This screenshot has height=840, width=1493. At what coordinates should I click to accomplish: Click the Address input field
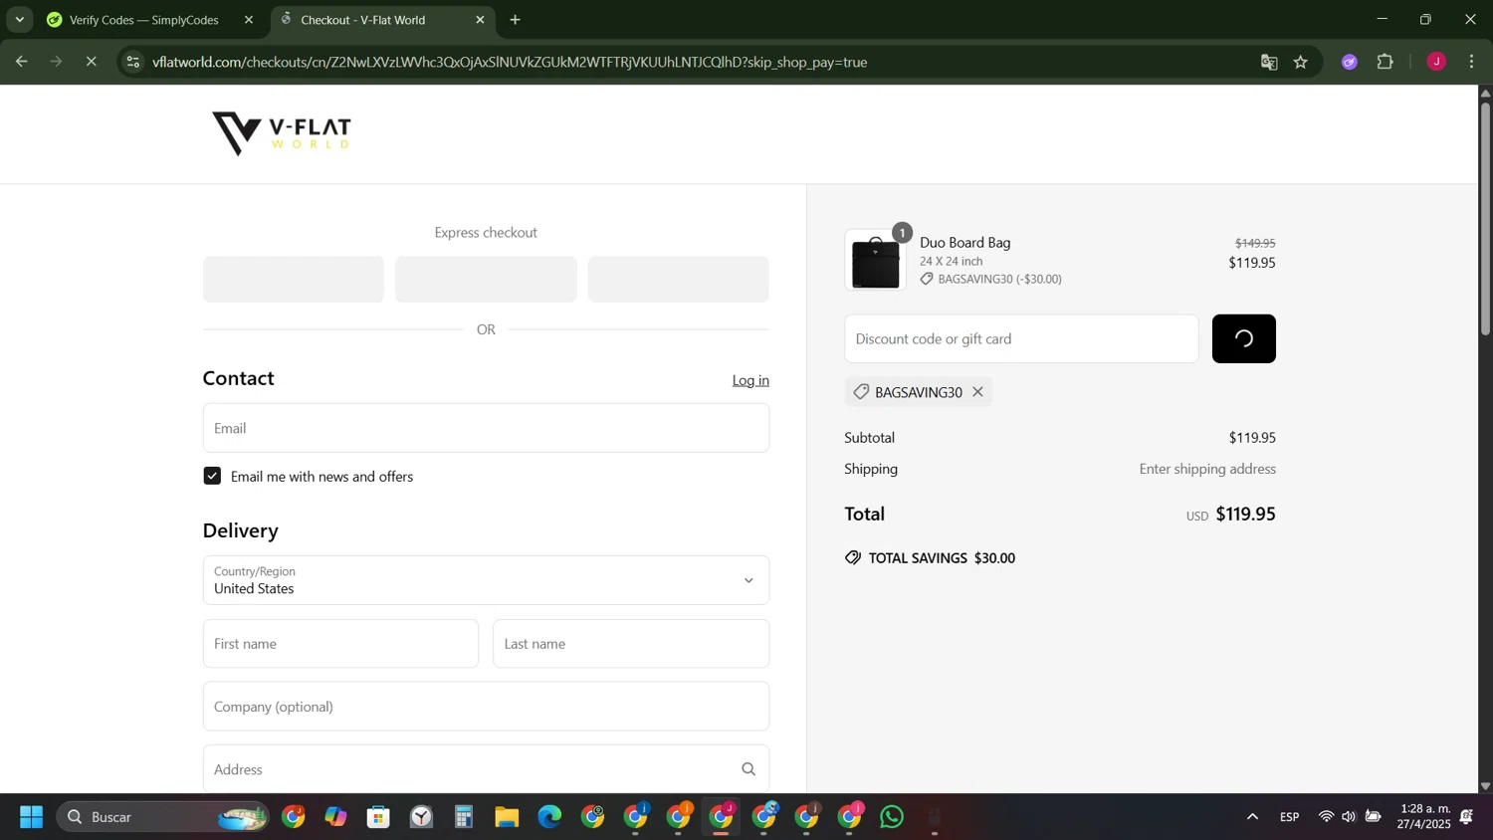point(486,769)
